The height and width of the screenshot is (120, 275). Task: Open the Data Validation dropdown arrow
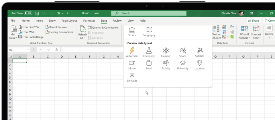coord(228,37)
